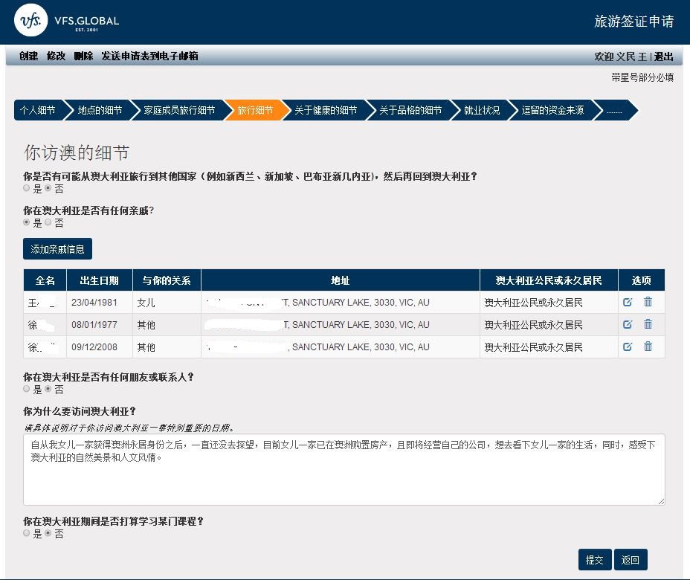This screenshot has height=580, width=690.
Task: Click the 提交 submit button
Action: point(595,560)
